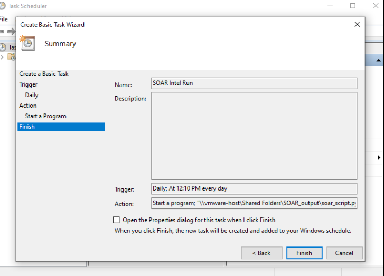This screenshot has height=276, width=384.
Task: Enable Open the Properties dialog checkbox
Action: [116, 220]
